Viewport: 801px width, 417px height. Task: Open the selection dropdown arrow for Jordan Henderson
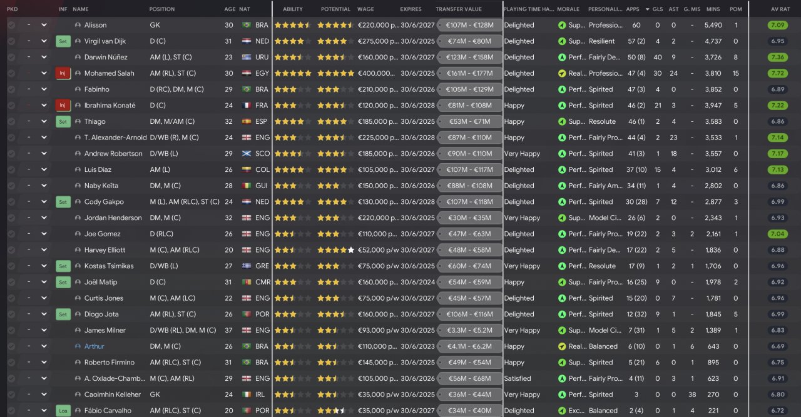coord(44,218)
